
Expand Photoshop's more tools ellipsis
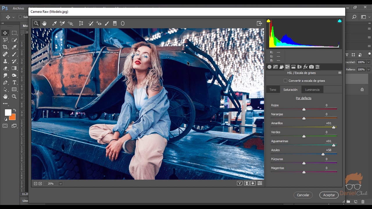coord(5,104)
